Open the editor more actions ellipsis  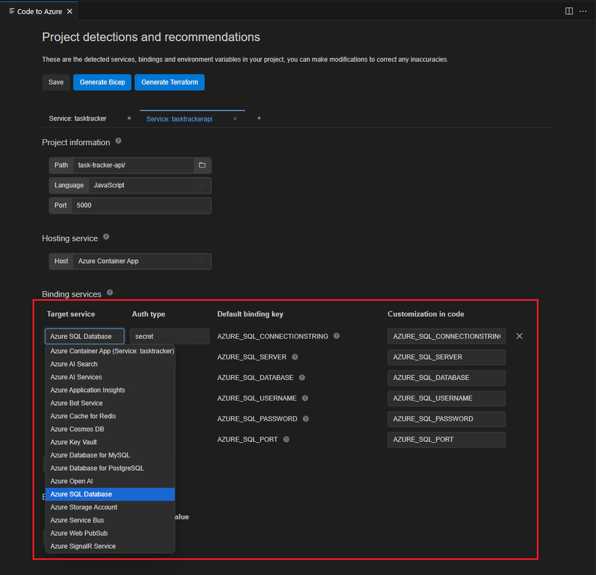(583, 11)
